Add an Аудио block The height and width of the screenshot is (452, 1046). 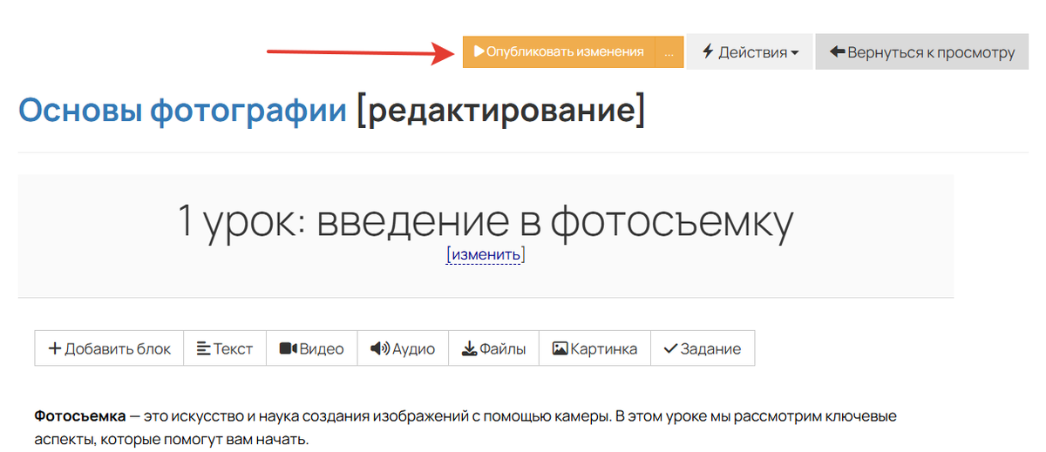coord(403,348)
